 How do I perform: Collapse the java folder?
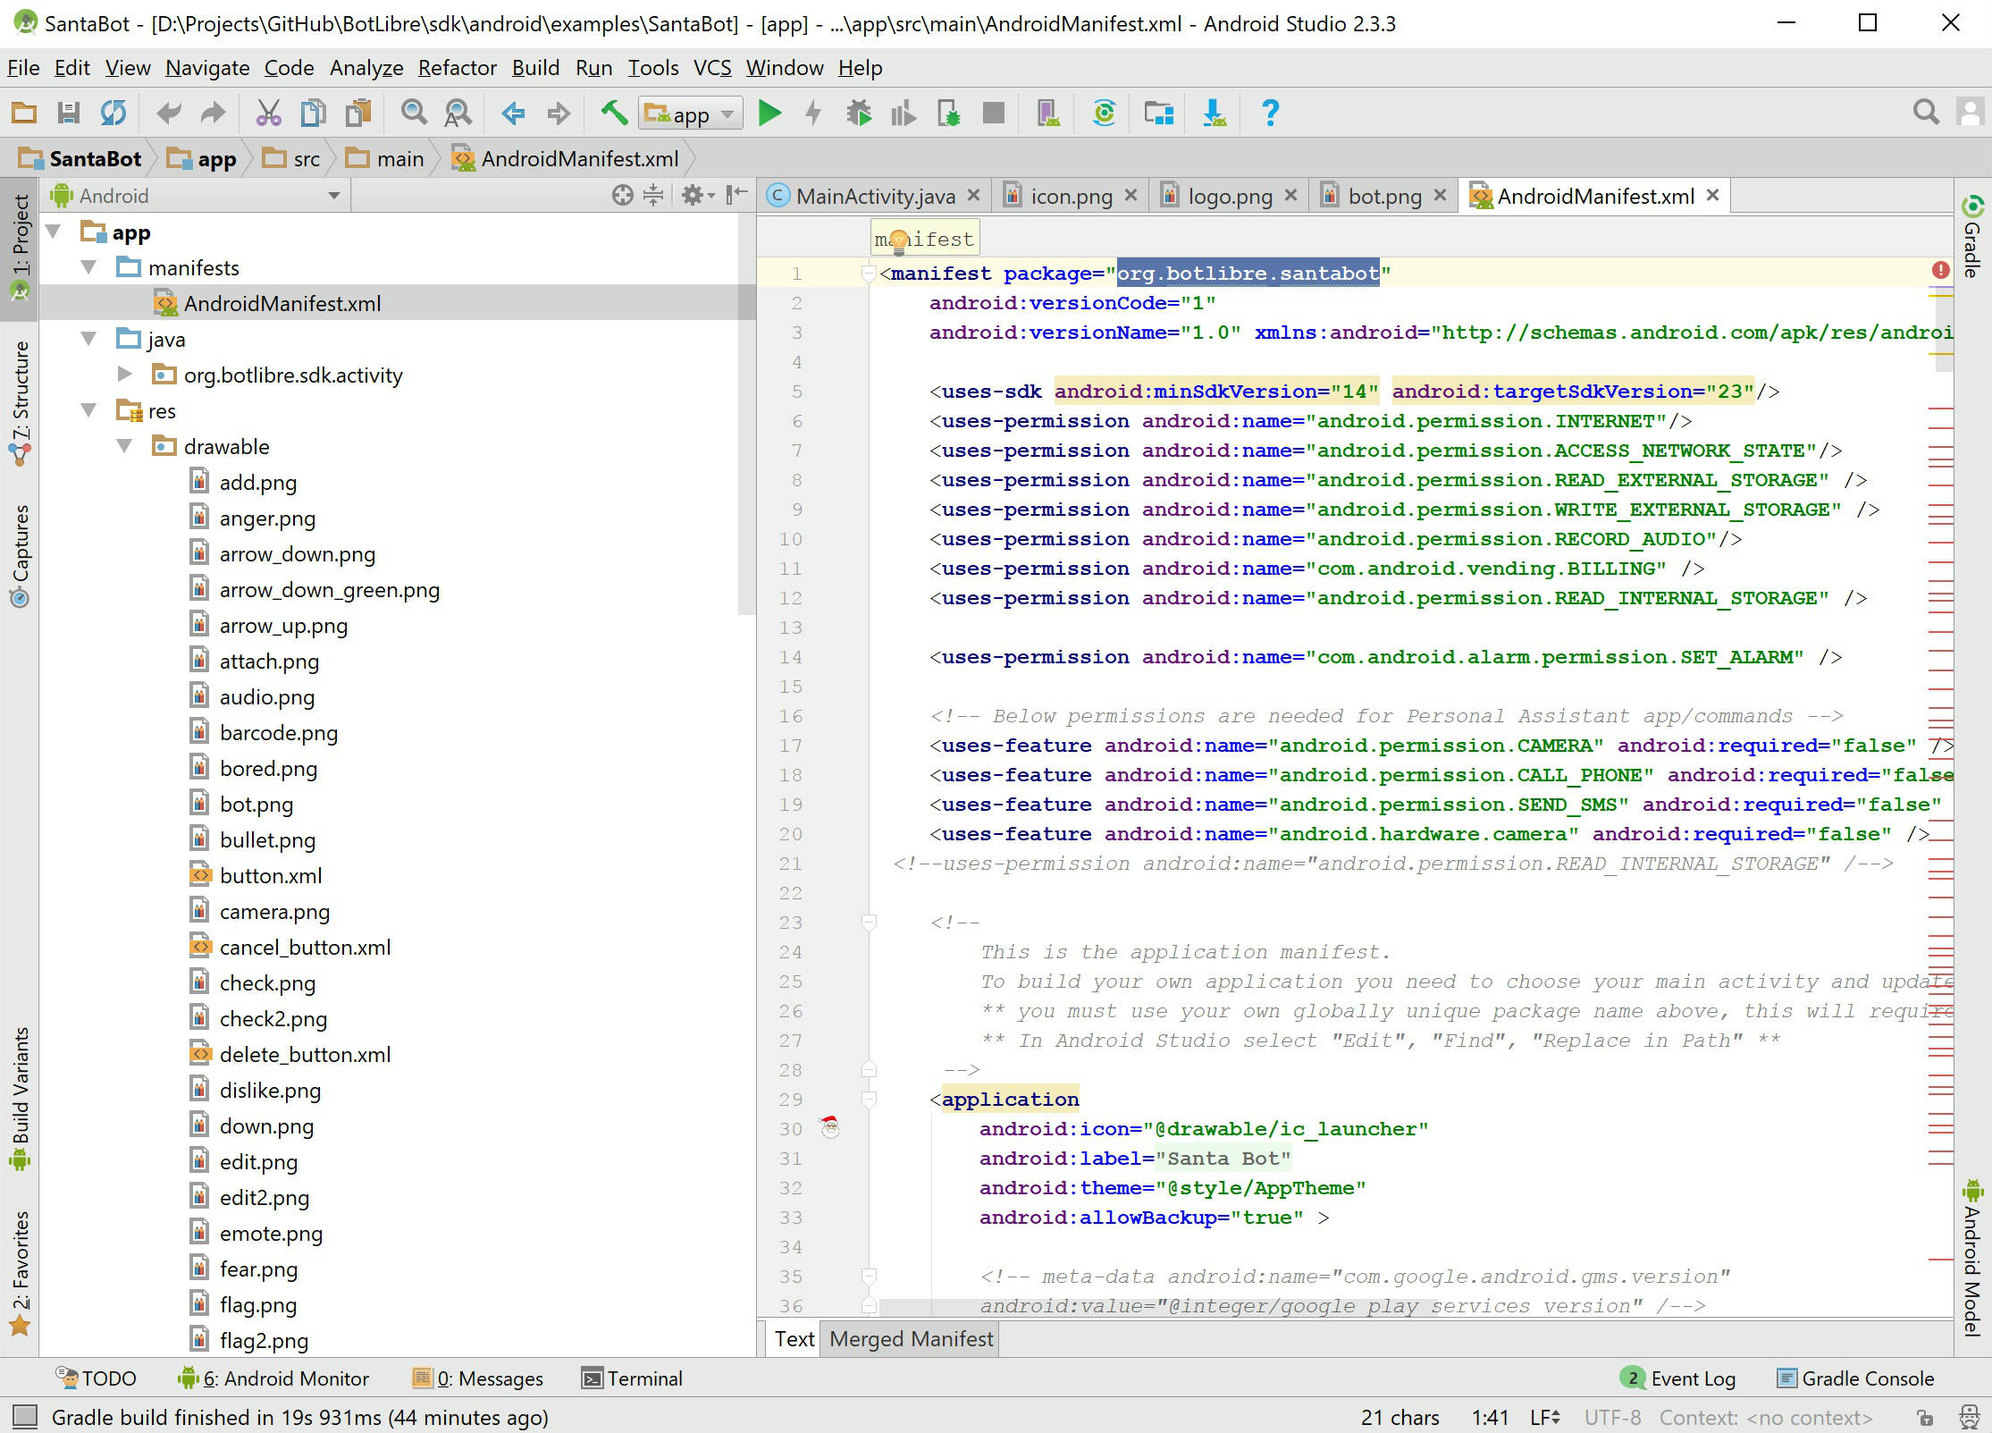(89, 339)
